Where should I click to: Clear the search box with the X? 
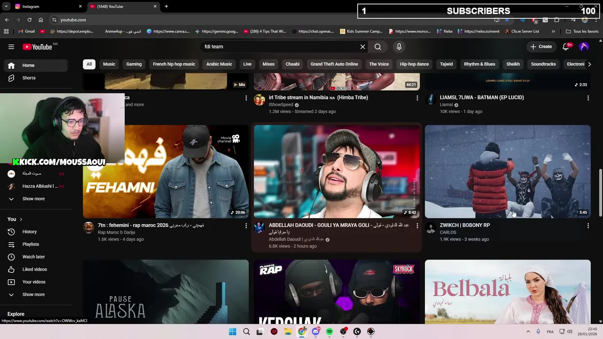point(363,47)
